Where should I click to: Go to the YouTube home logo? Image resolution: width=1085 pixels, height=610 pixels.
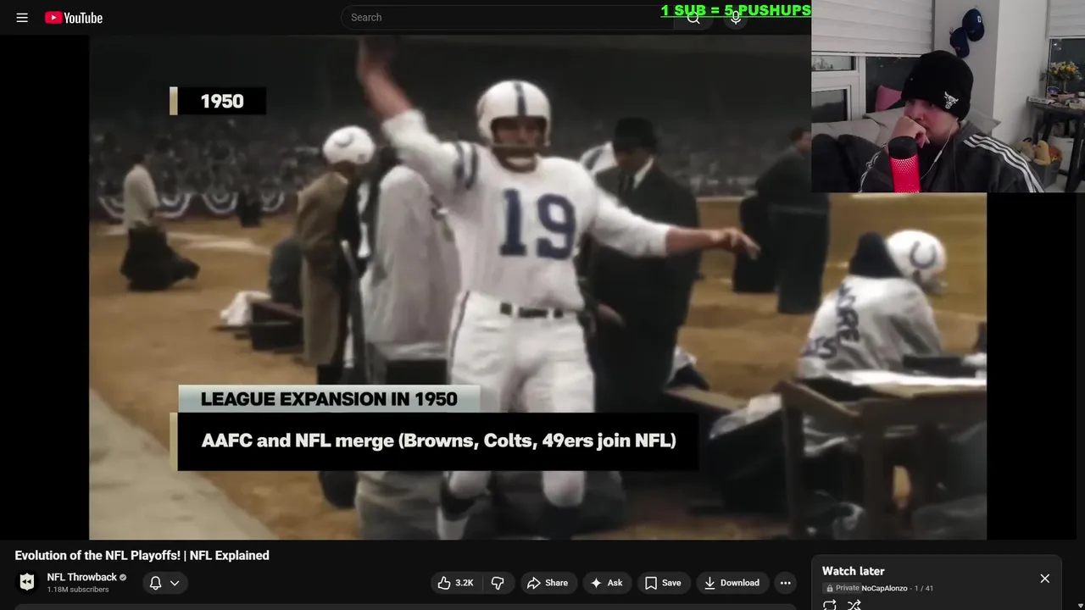coord(74,17)
